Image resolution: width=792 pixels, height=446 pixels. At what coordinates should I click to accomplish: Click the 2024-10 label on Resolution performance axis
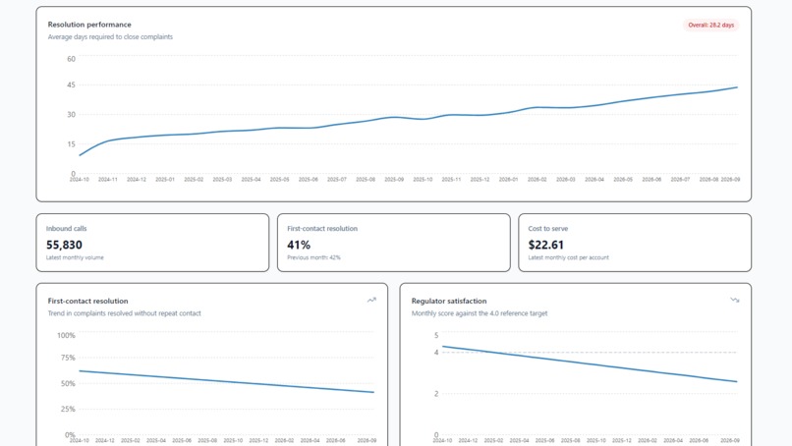click(80, 180)
